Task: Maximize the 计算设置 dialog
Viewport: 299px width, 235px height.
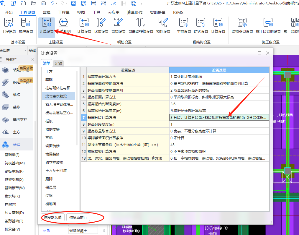Action: (x=259, y=53)
